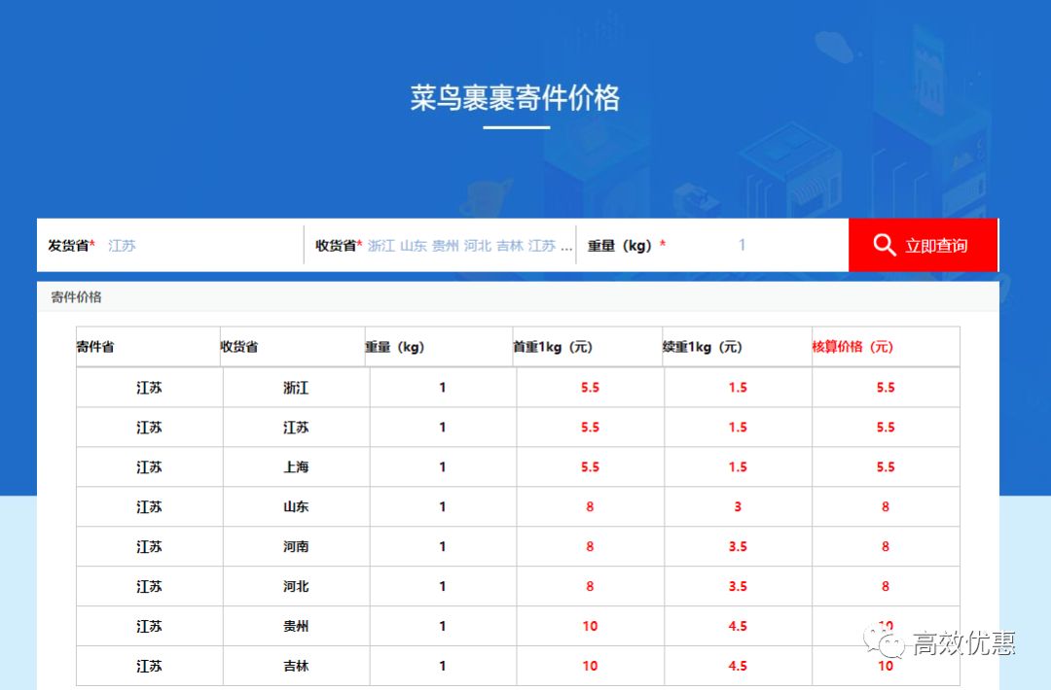
Task: Select the 江苏 destination cell in second row
Action: (x=296, y=427)
